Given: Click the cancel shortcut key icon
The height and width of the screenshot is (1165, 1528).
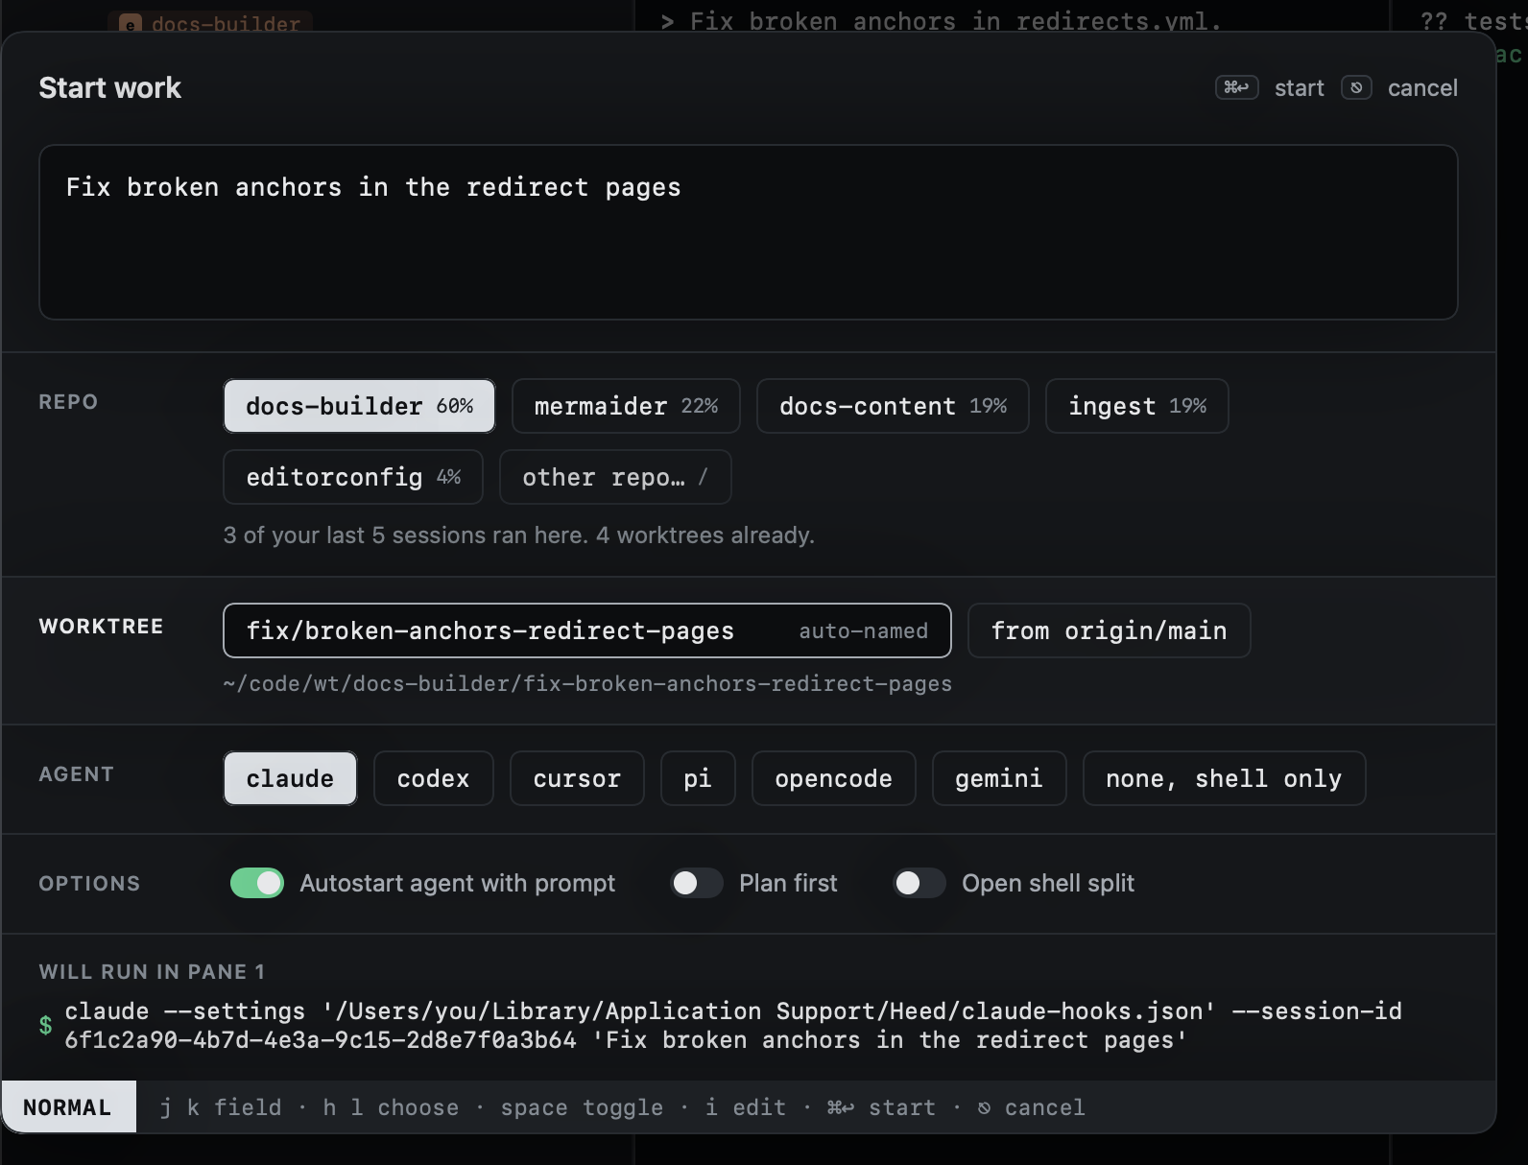Looking at the screenshot, I should click(1356, 87).
